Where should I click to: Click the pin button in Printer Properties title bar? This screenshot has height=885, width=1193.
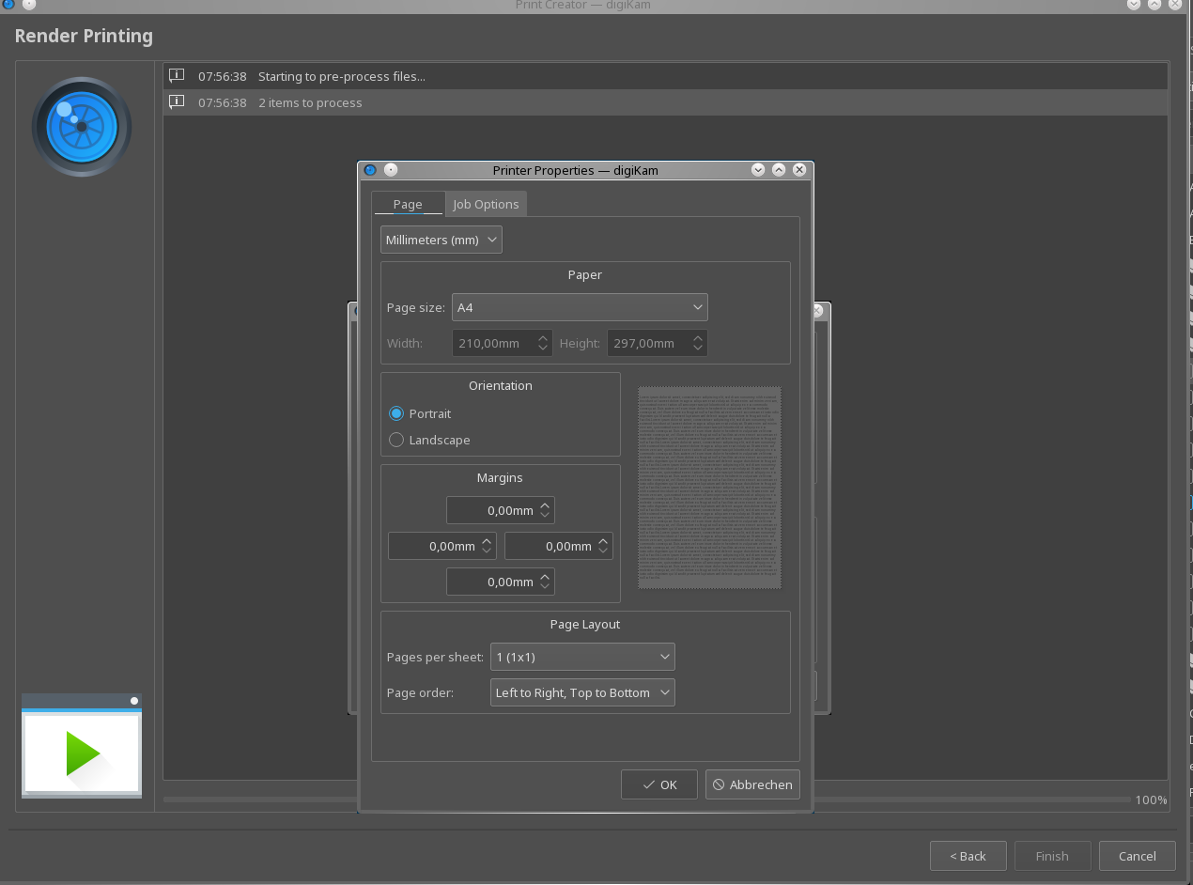(x=391, y=170)
